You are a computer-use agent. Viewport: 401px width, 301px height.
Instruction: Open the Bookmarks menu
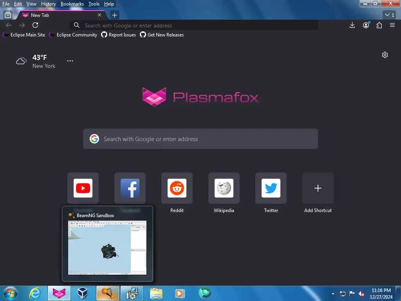coord(72,4)
